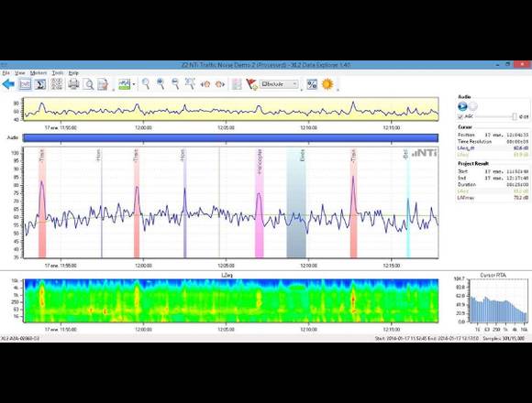Open the Tools menu
This screenshot has height=403, width=532.
(x=58, y=72)
